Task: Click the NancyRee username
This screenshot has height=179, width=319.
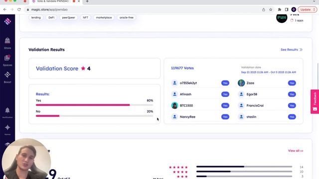Action: 187,117
